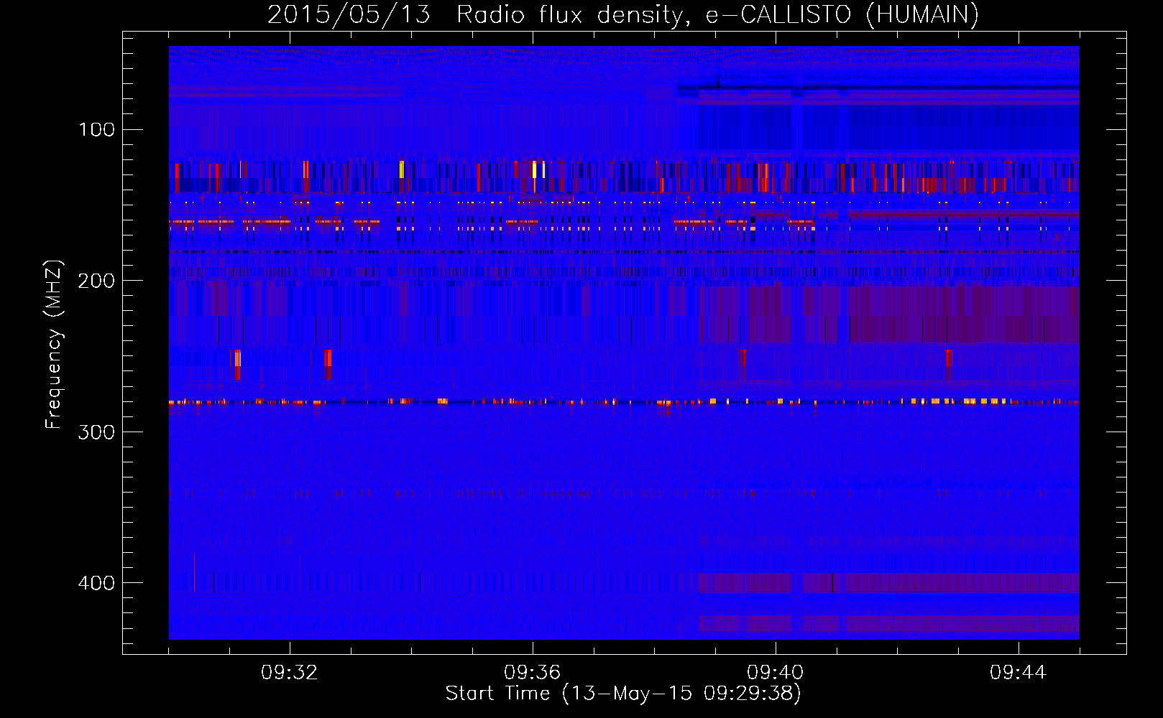This screenshot has height=718, width=1163.
Task: Click the plot title '2015/05/13 Radio flux density, e-CALLISTO (HUMAIN)'
Action: point(623,14)
